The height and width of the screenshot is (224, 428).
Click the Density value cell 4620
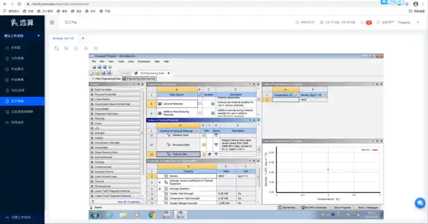click(x=226, y=176)
